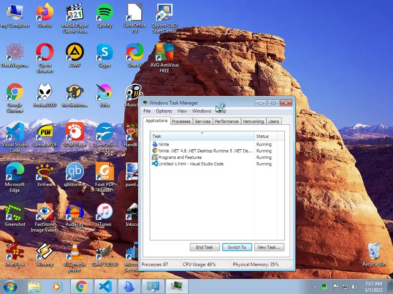Click the volume speaker tray icon

click(x=354, y=287)
